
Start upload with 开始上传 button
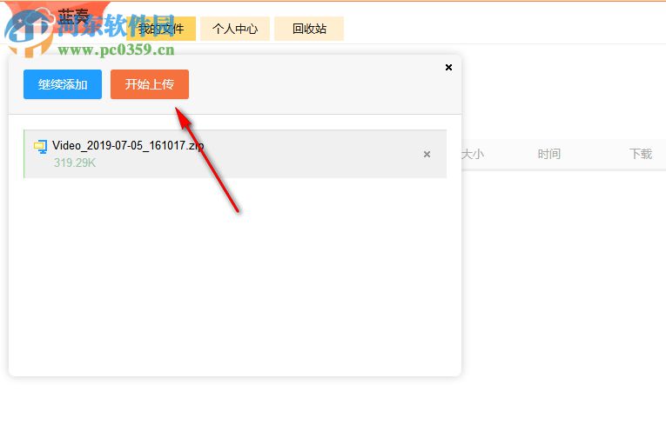click(150, 84)
